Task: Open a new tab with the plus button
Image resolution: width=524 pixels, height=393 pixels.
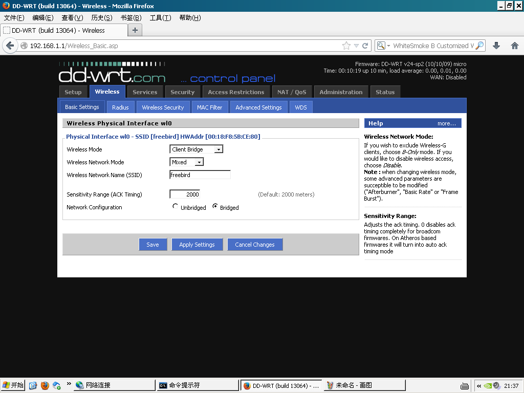Action: pyautogui.click(x=135, y=30)
